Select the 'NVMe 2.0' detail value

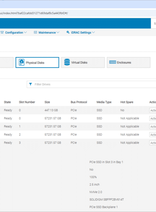pos(96,192)
